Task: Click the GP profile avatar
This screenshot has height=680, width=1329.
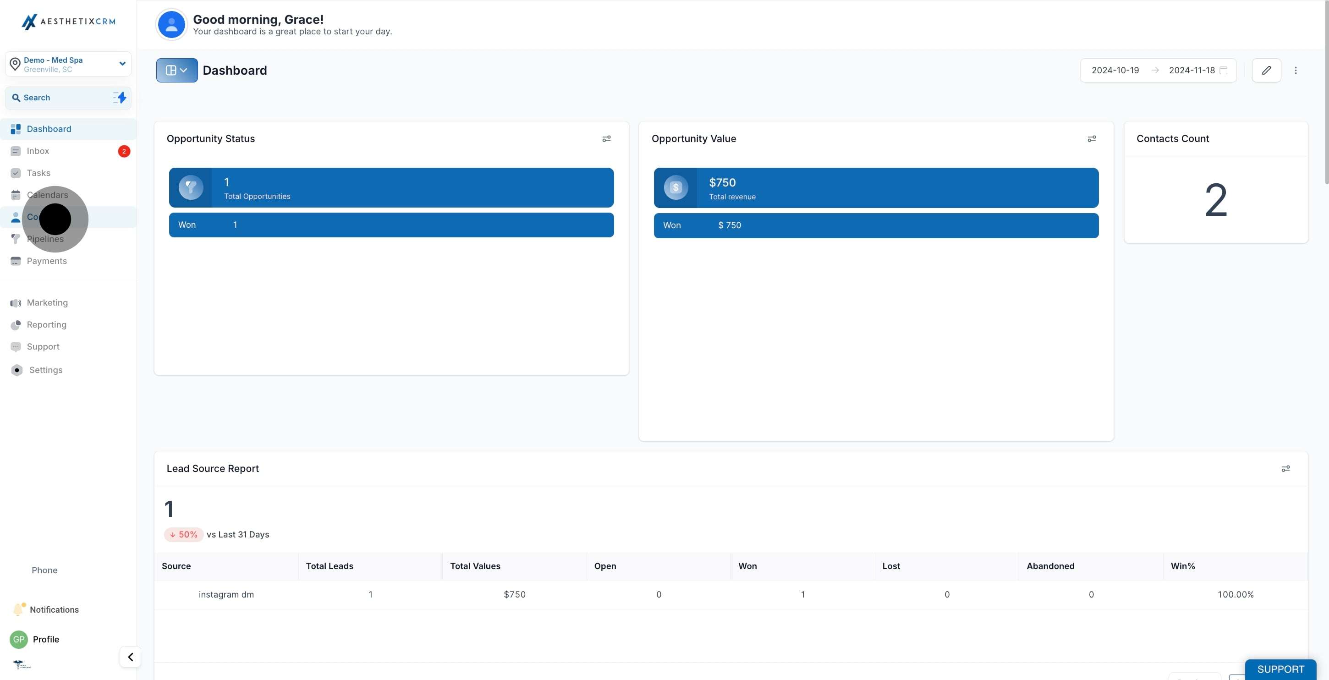Action: click(x=19, y=640)
